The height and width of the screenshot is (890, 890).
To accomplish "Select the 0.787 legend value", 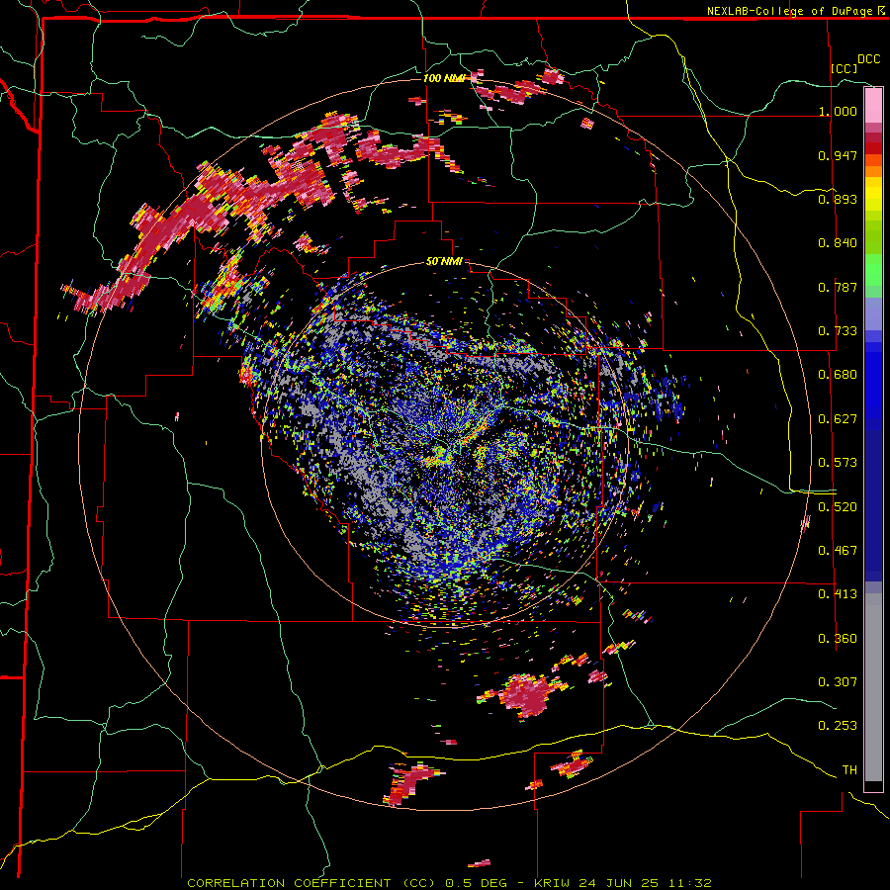I will point(838,287).
